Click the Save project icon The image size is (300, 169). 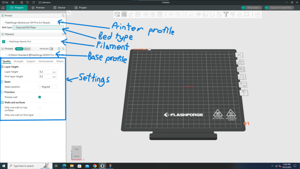22,3
